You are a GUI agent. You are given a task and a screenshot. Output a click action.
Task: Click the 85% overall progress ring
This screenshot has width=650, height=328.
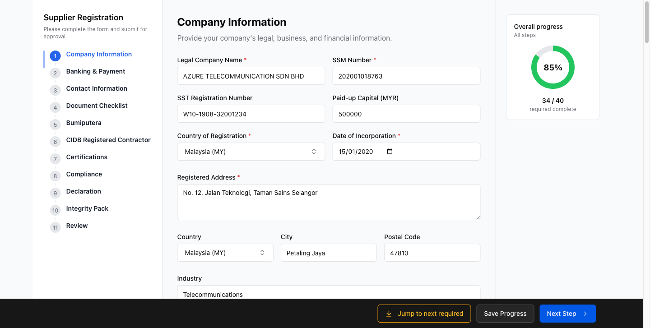pos(553,67)
